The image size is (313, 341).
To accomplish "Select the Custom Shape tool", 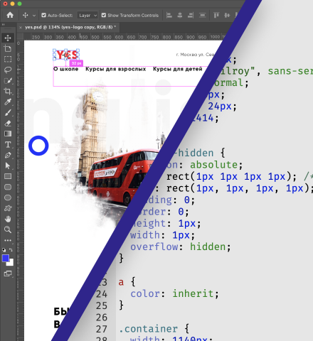I will (8, 208).
